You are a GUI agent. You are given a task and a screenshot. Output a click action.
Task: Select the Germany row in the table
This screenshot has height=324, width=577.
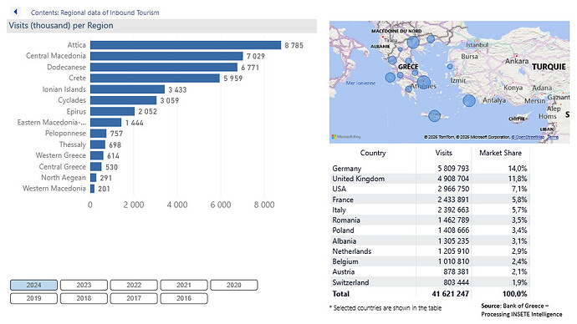tap(430, 168)
